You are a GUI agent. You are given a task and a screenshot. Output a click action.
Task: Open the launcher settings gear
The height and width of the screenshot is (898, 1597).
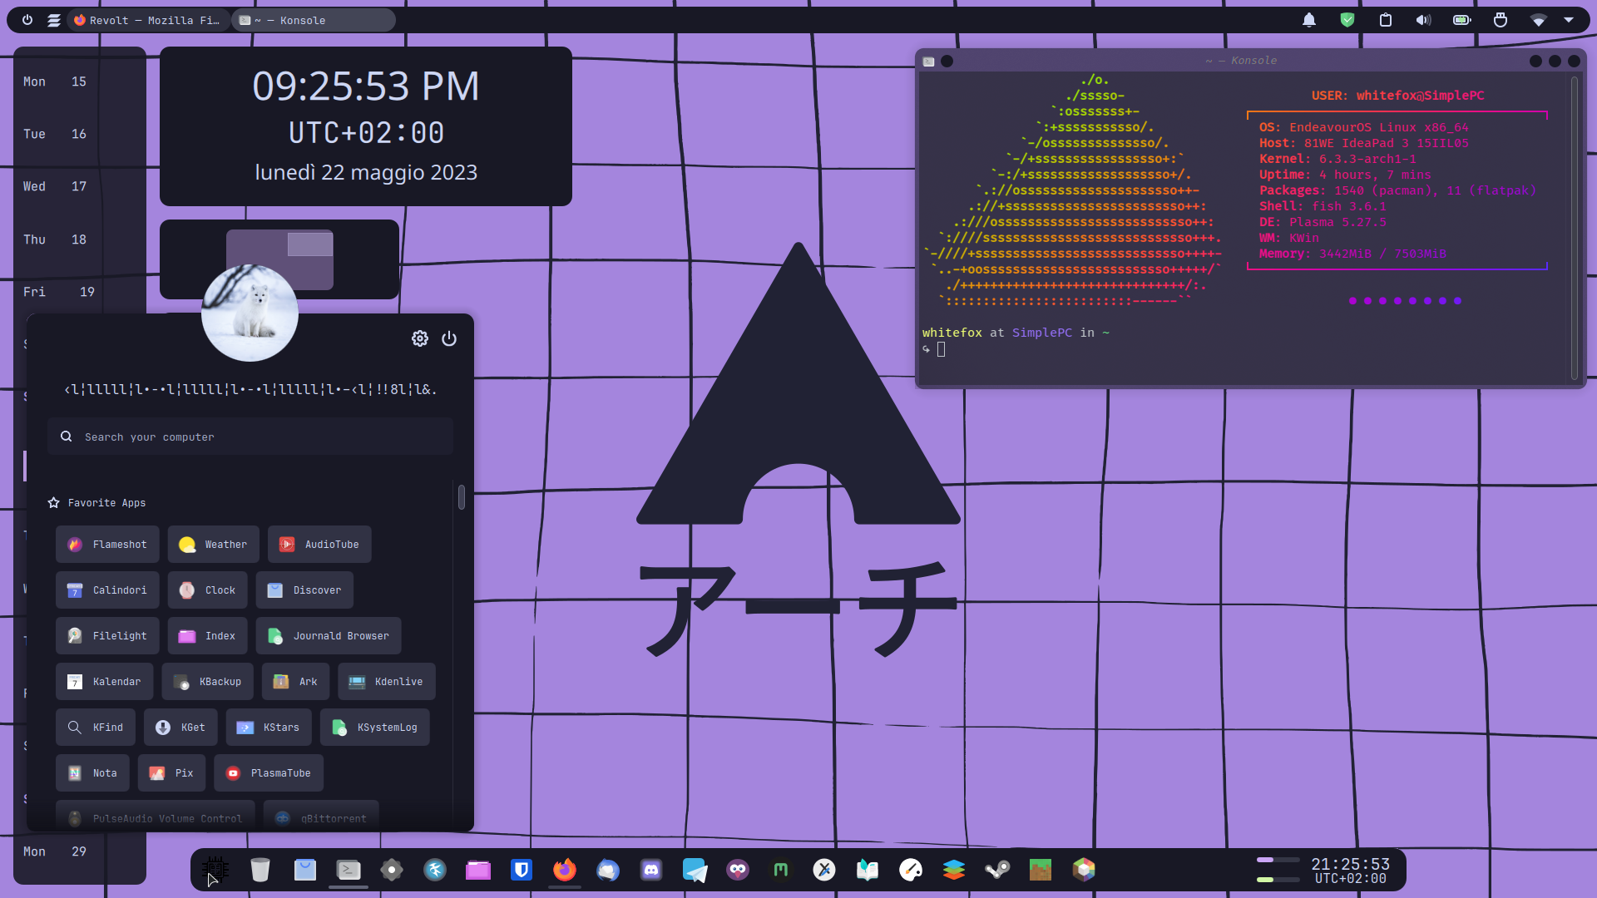pyautogui.click(x=420, y=338)
